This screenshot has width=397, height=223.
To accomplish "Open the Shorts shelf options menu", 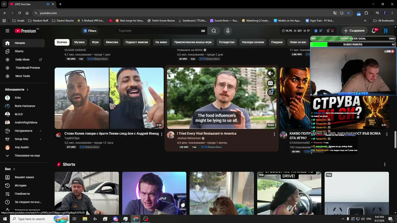I will [385, 164].
